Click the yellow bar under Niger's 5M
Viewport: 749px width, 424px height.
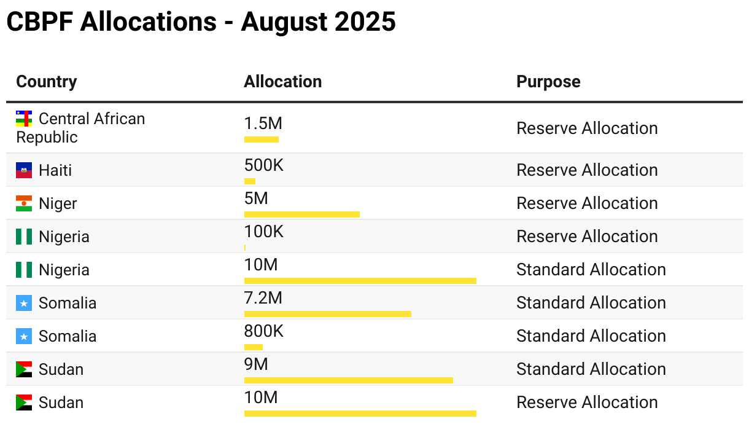click(301, 214)
